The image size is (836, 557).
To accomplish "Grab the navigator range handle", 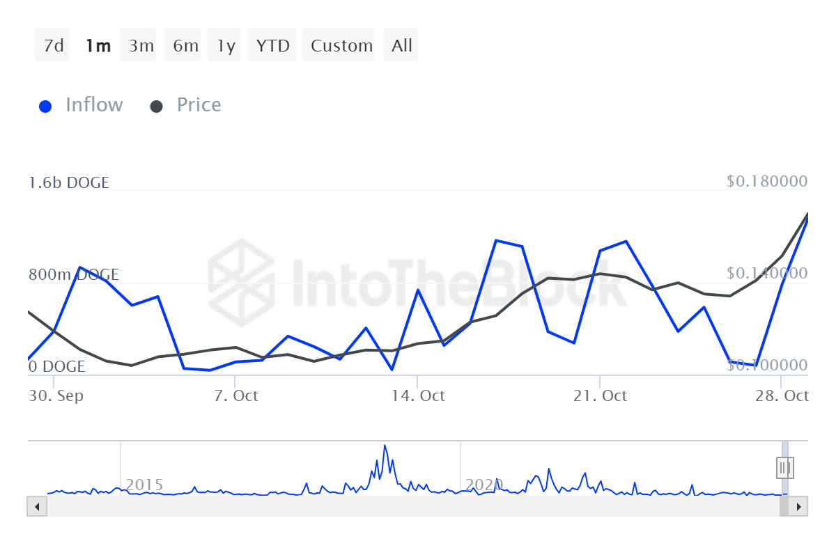I will tap(784, 467).
